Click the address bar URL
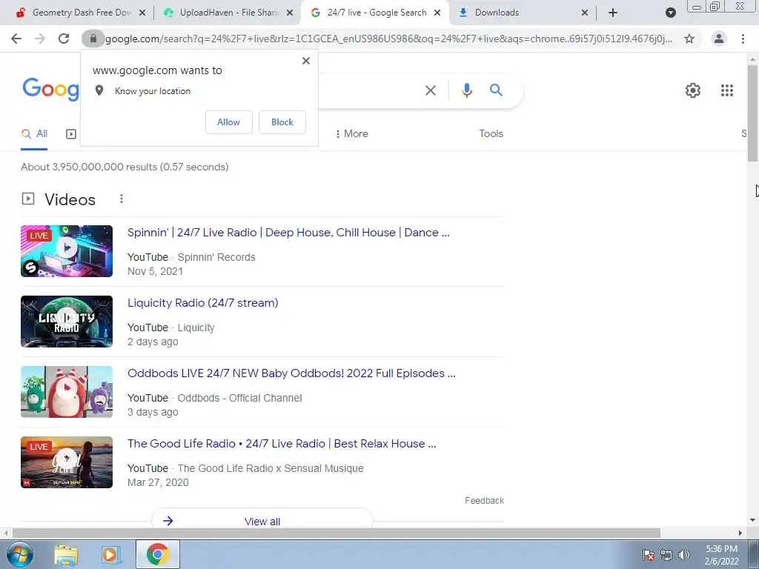Image resolution: width=759 pixels, height=569 pixels. tap(388, 39)
